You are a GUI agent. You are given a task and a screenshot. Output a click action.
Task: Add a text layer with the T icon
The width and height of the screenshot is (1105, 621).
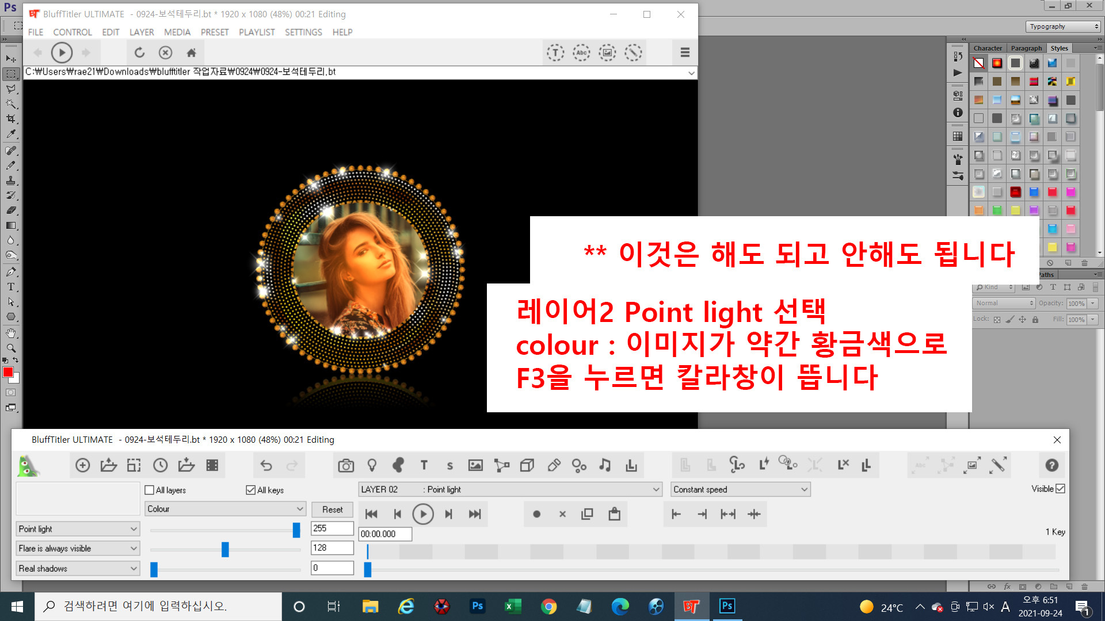424,465
